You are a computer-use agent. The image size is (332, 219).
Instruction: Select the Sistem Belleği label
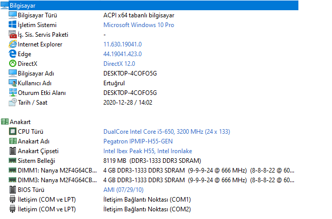pyautogui.click(x=37, y=161)
